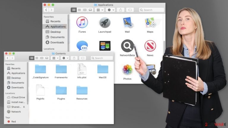Open the Mail app icon

128,23
